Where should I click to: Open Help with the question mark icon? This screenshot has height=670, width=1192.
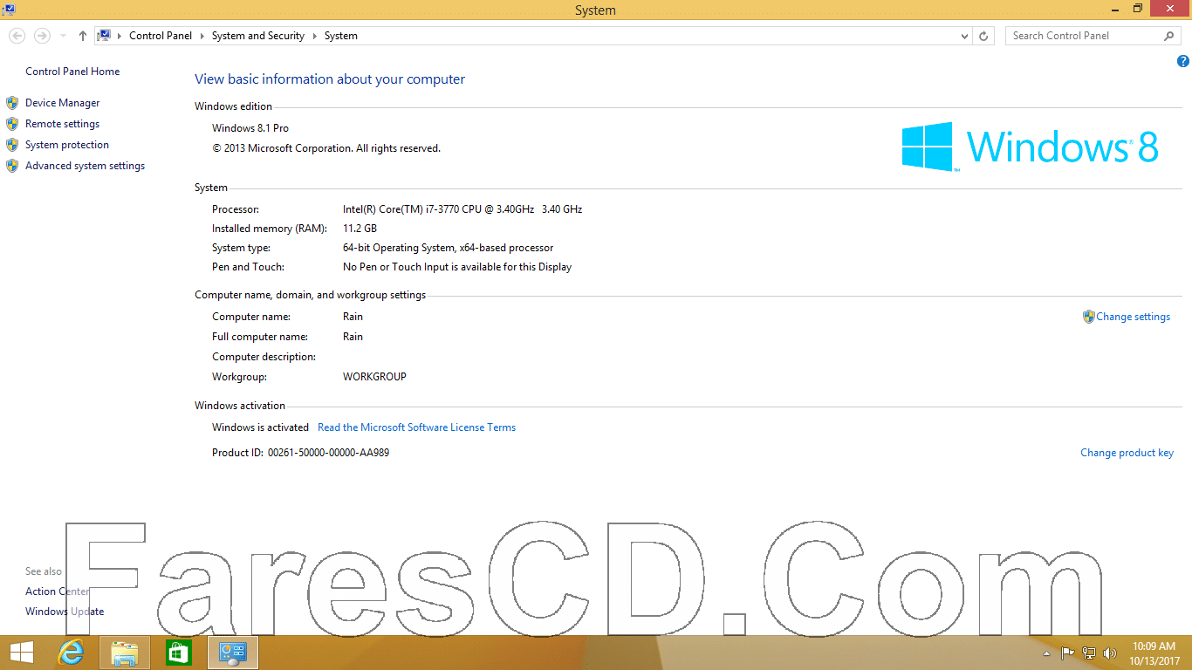(x=1183, y=61)
